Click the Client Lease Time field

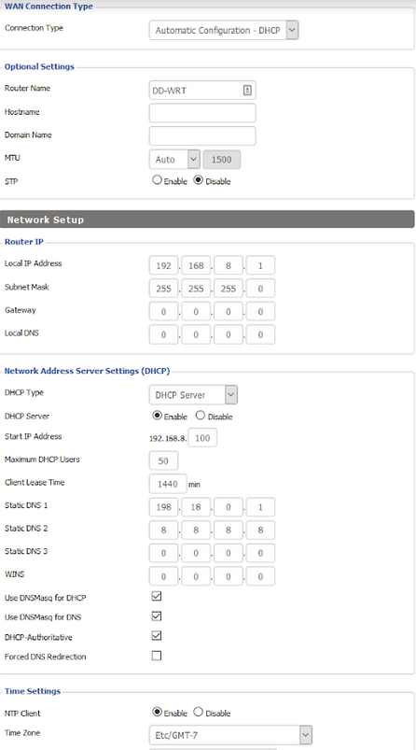tap(168, 484)
